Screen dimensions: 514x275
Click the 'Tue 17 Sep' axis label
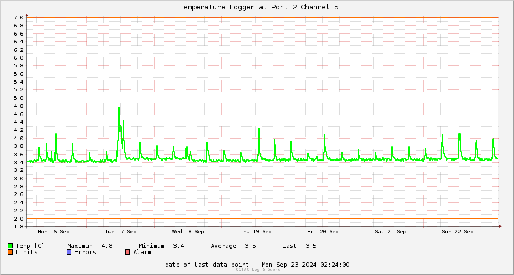121,232
